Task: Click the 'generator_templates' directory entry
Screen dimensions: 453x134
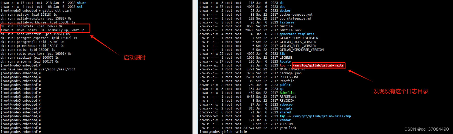Action: coord(297,34)
